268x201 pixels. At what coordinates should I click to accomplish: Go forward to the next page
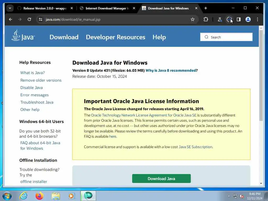click(x=20, y=19)
